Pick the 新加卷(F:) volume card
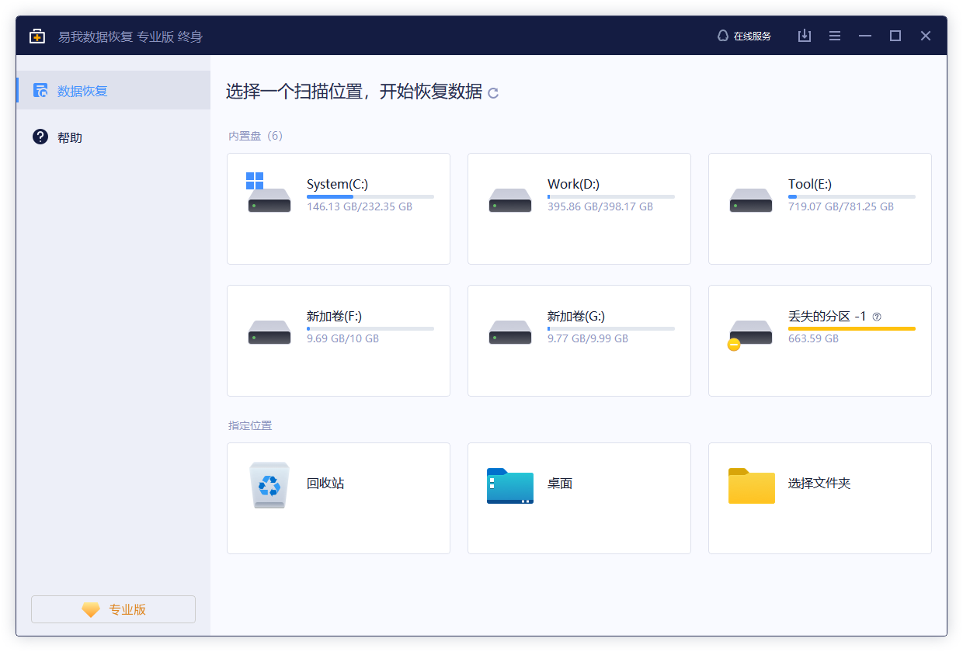The image size is (963, 652). click(x=338, y=340)
